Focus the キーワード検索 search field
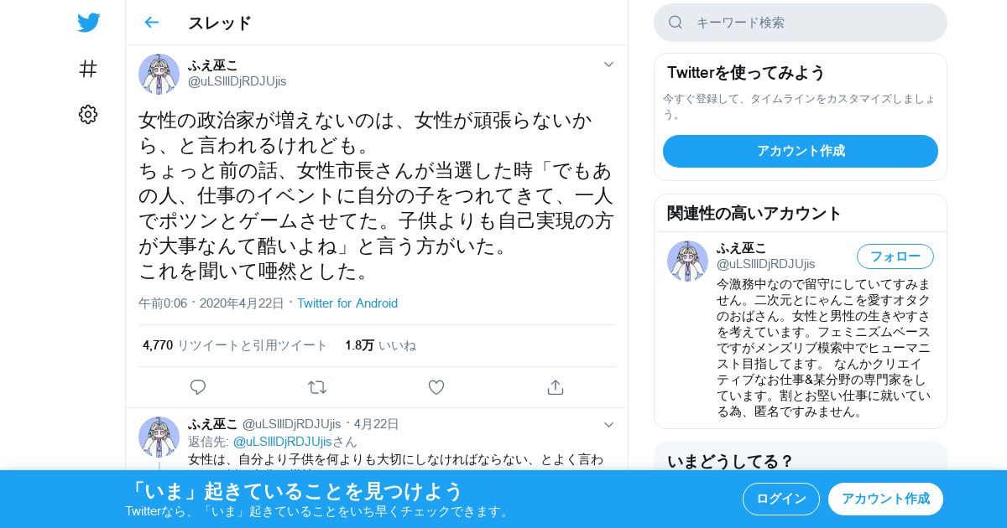 pos(801,23)
